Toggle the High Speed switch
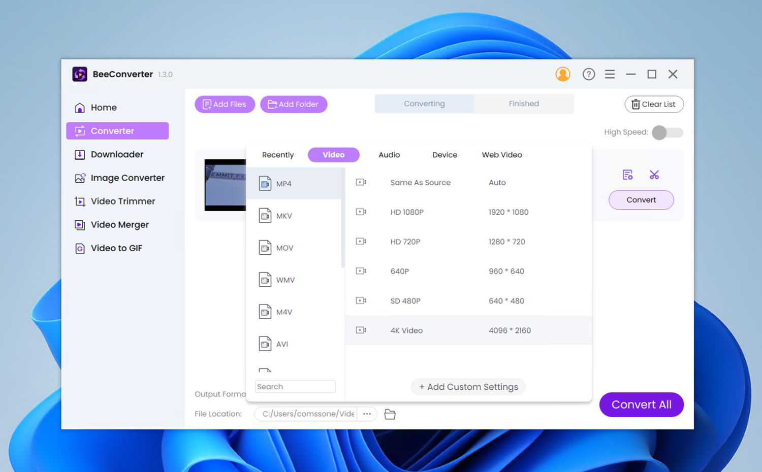 click(x=668, y=132)
